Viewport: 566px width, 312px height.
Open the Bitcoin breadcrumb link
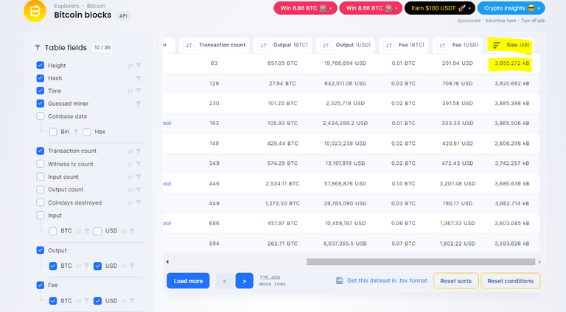[96, 6]
